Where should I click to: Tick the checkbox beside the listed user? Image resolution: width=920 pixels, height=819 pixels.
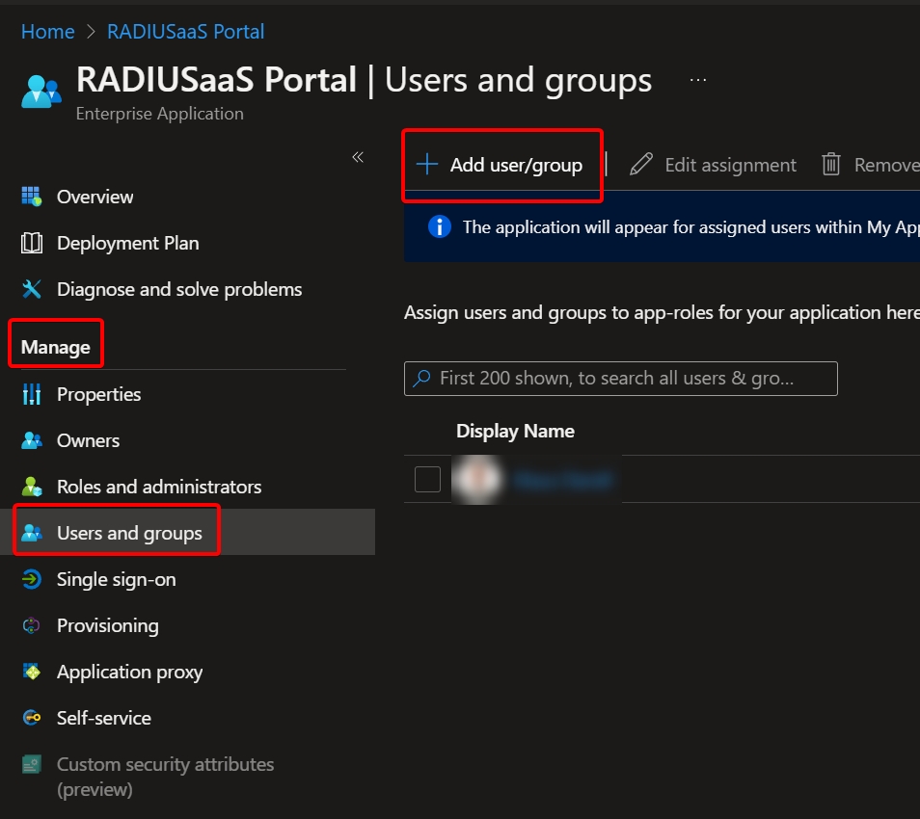[x=427, y=479]
